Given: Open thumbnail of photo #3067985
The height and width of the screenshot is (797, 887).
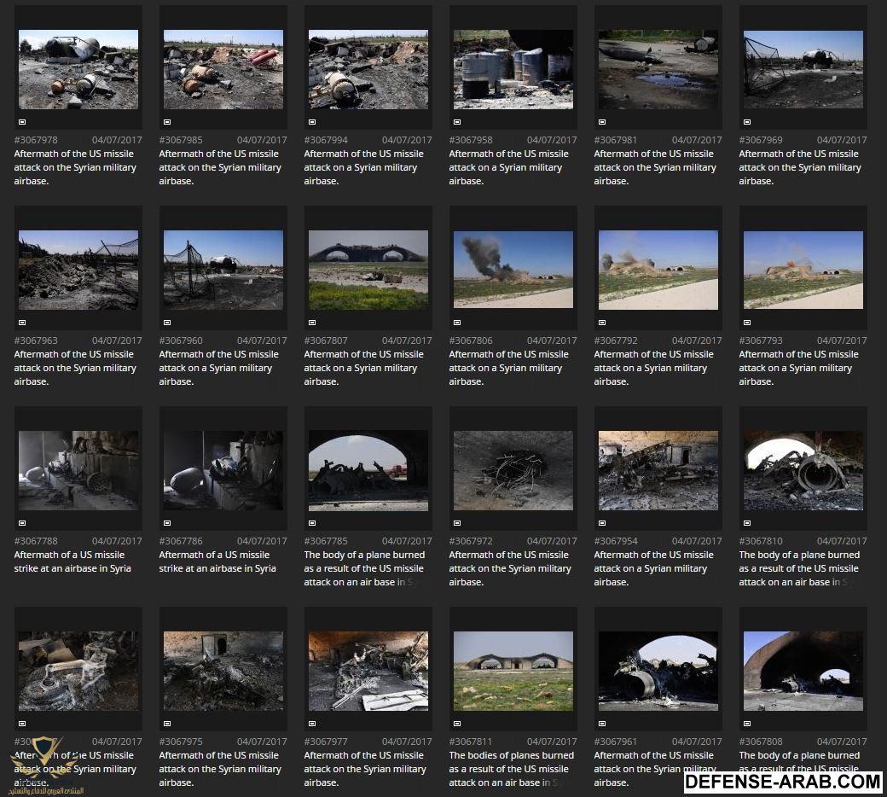Looking at the screenshot, I should pyautogui.click(x=223, y=69).
